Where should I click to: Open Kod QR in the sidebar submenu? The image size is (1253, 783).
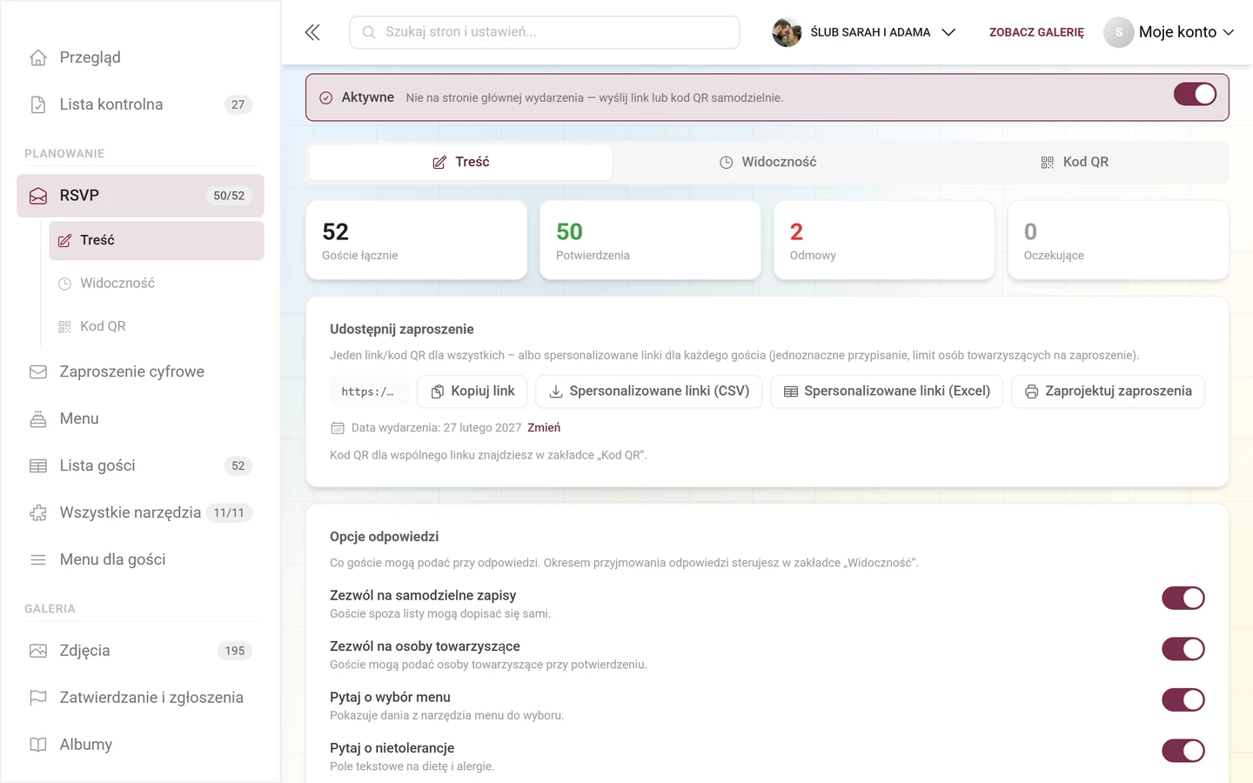tap(157, 326)
